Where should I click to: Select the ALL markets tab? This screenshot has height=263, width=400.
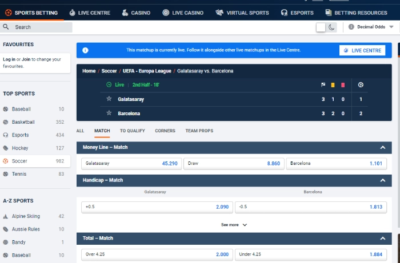80,131
